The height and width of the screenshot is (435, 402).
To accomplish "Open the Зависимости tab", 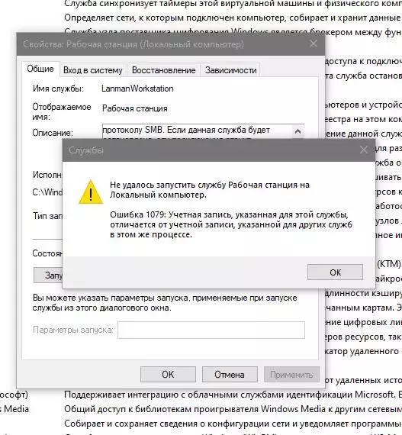I will (230, 70).
